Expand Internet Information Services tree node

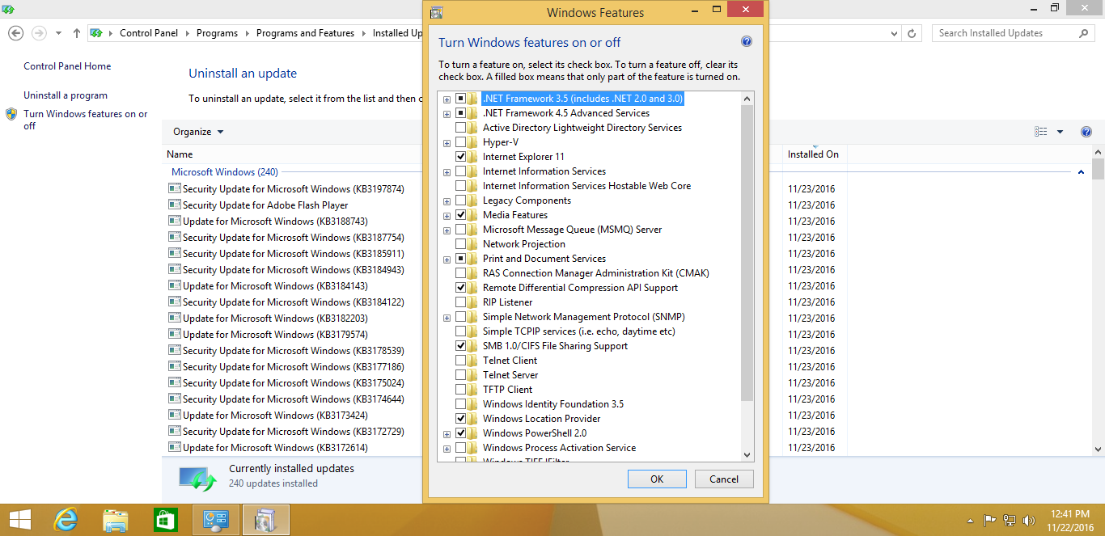click(447, 171)
